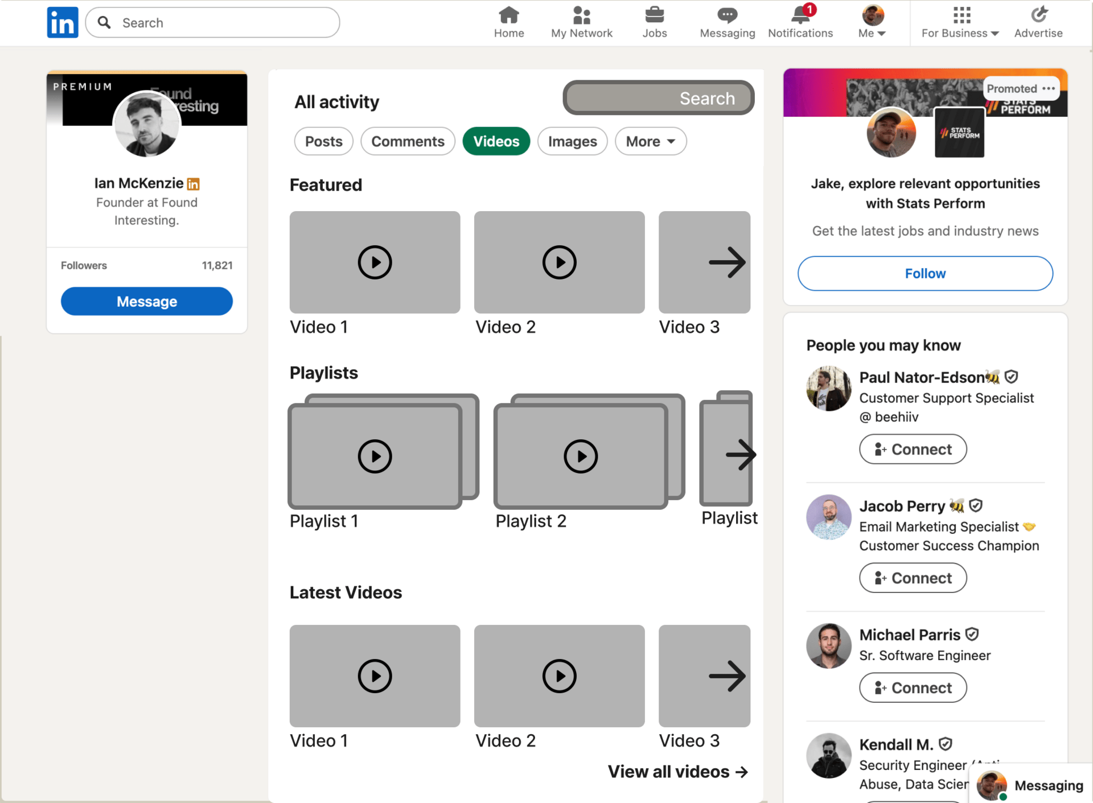Connect with Jacob Perry

tap(913, 578)
